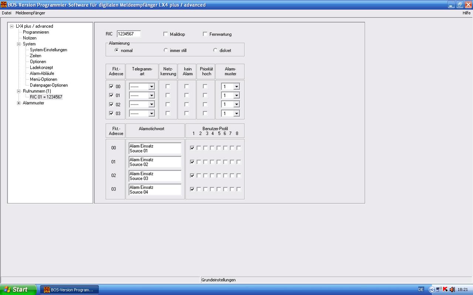
Task: Uncheck Fkt.-Adresse 01 checkbox
Action: coord(111,95)
